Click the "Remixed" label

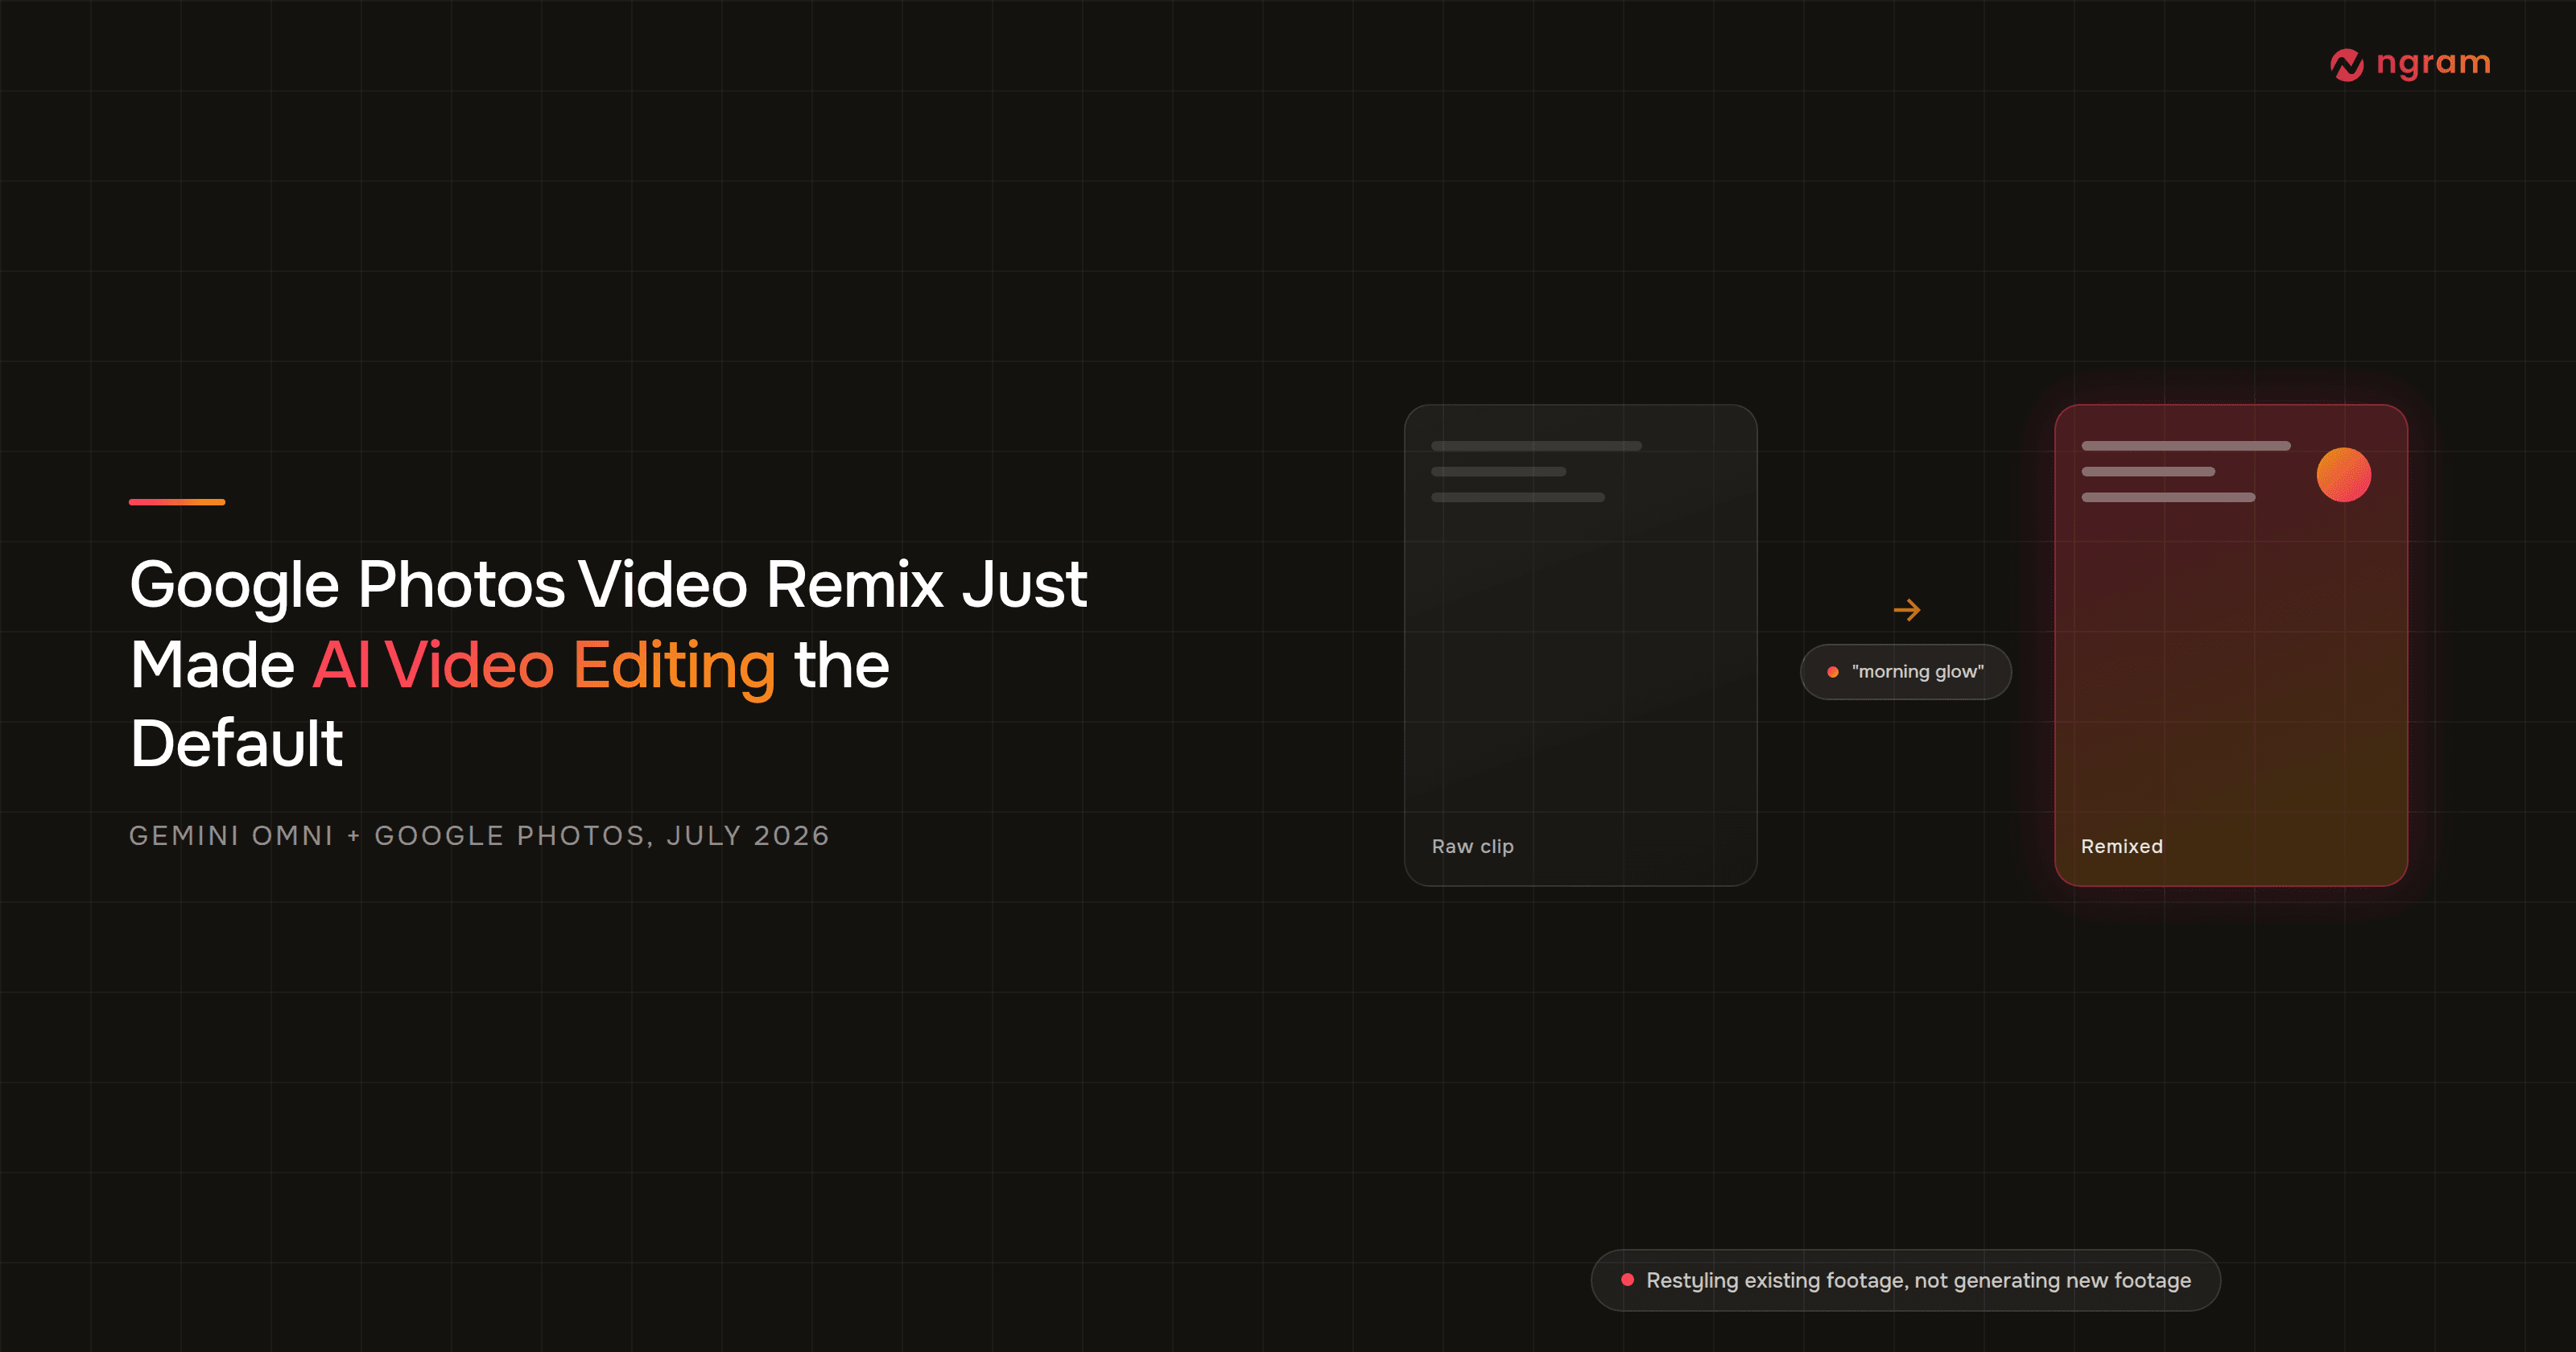[2122, 846]
